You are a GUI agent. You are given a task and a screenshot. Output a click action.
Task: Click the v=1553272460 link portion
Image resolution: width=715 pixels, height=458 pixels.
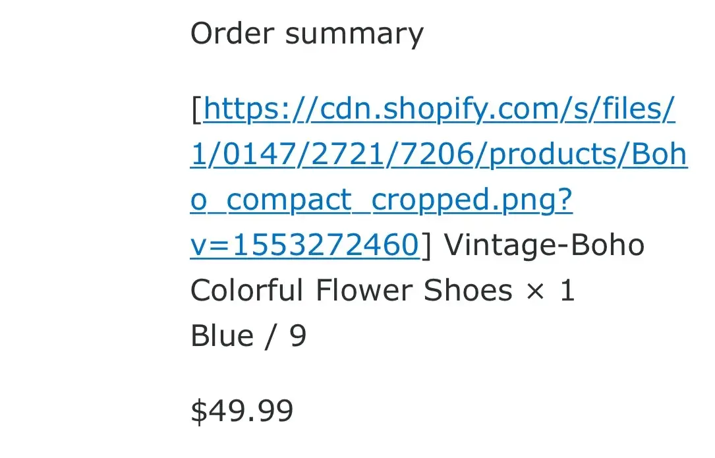[304, 246]
